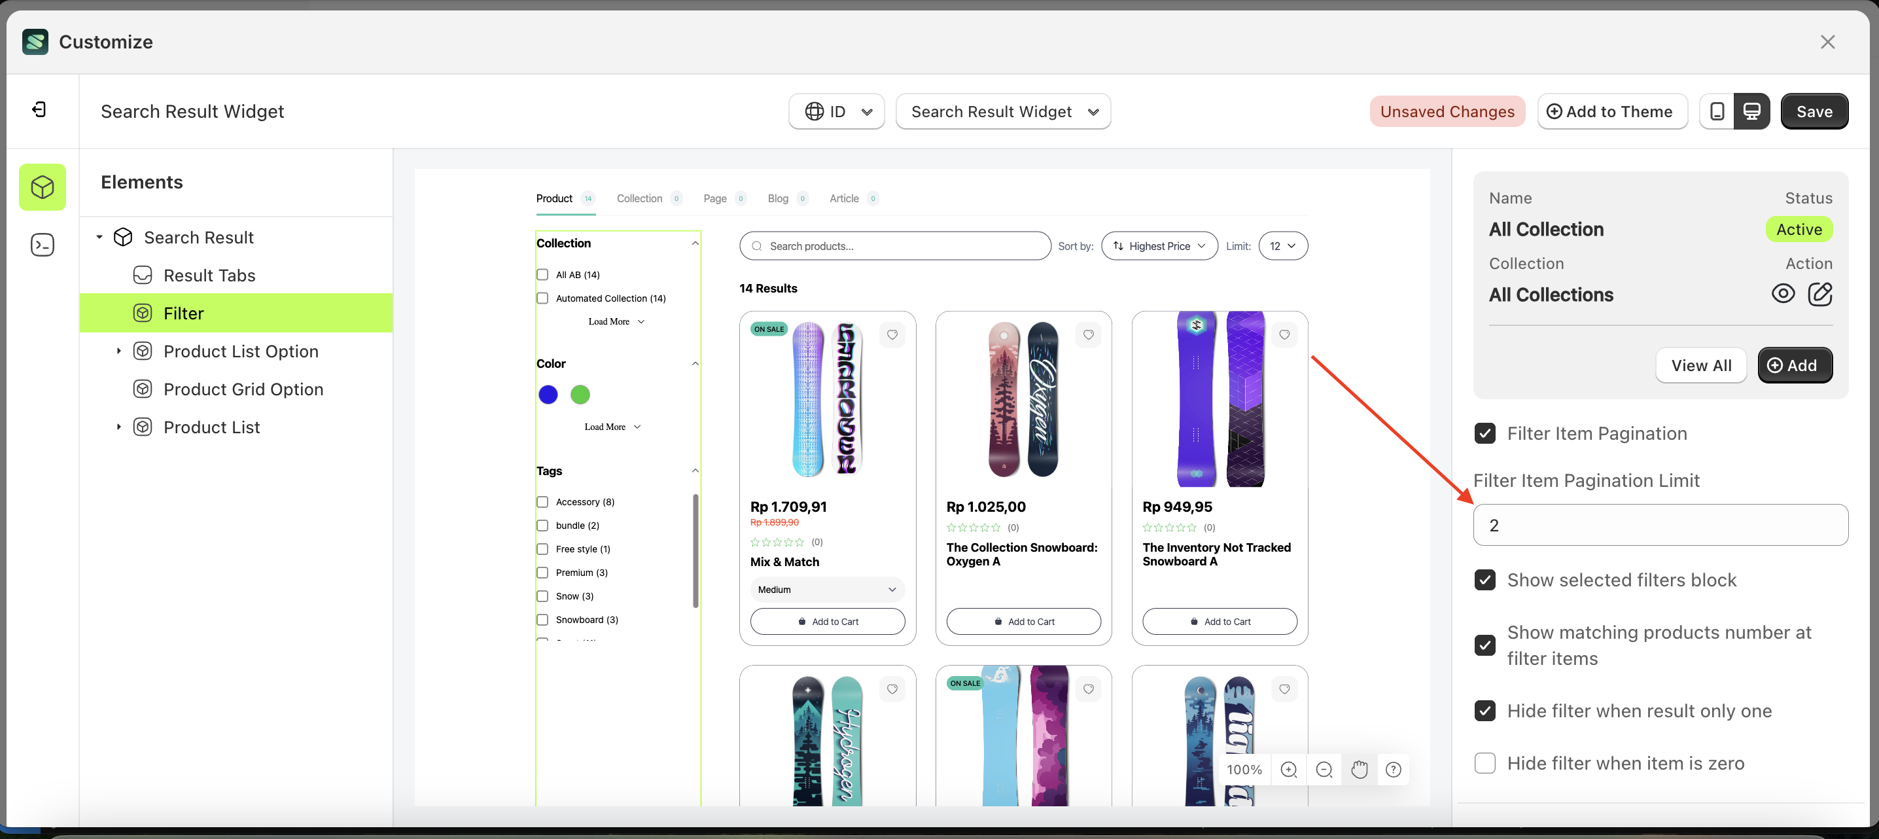Open the help question mark icon
The width and height of the screenshot is (1879, 839).
point(1393,770)
